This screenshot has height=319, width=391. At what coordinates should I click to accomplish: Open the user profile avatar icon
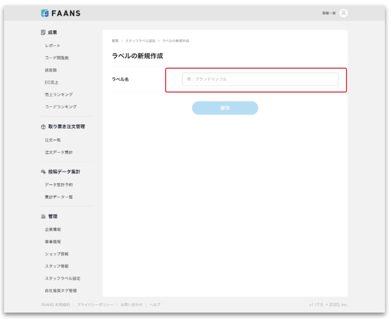click(343, 13)
